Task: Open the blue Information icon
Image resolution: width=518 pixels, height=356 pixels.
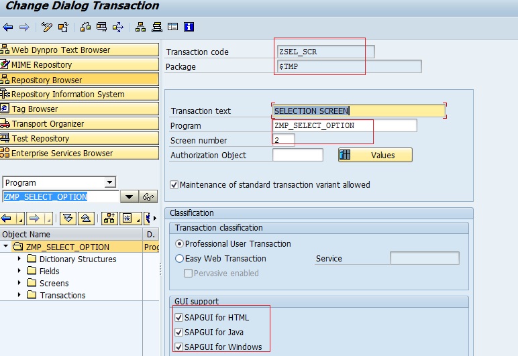Action: pyautogui.click(x=189, y=27)
